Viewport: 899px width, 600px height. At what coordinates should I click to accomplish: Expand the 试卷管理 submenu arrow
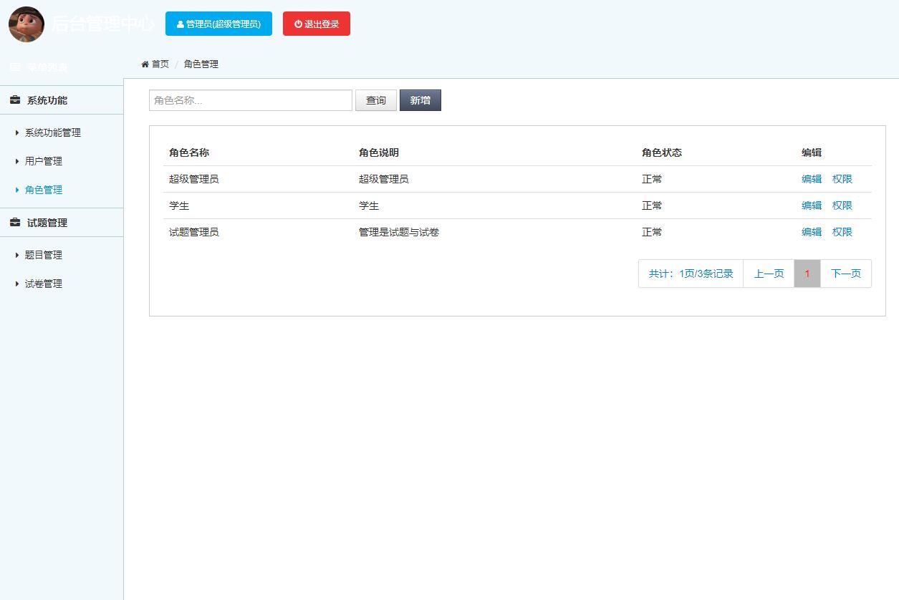click(x=17, y=284)
